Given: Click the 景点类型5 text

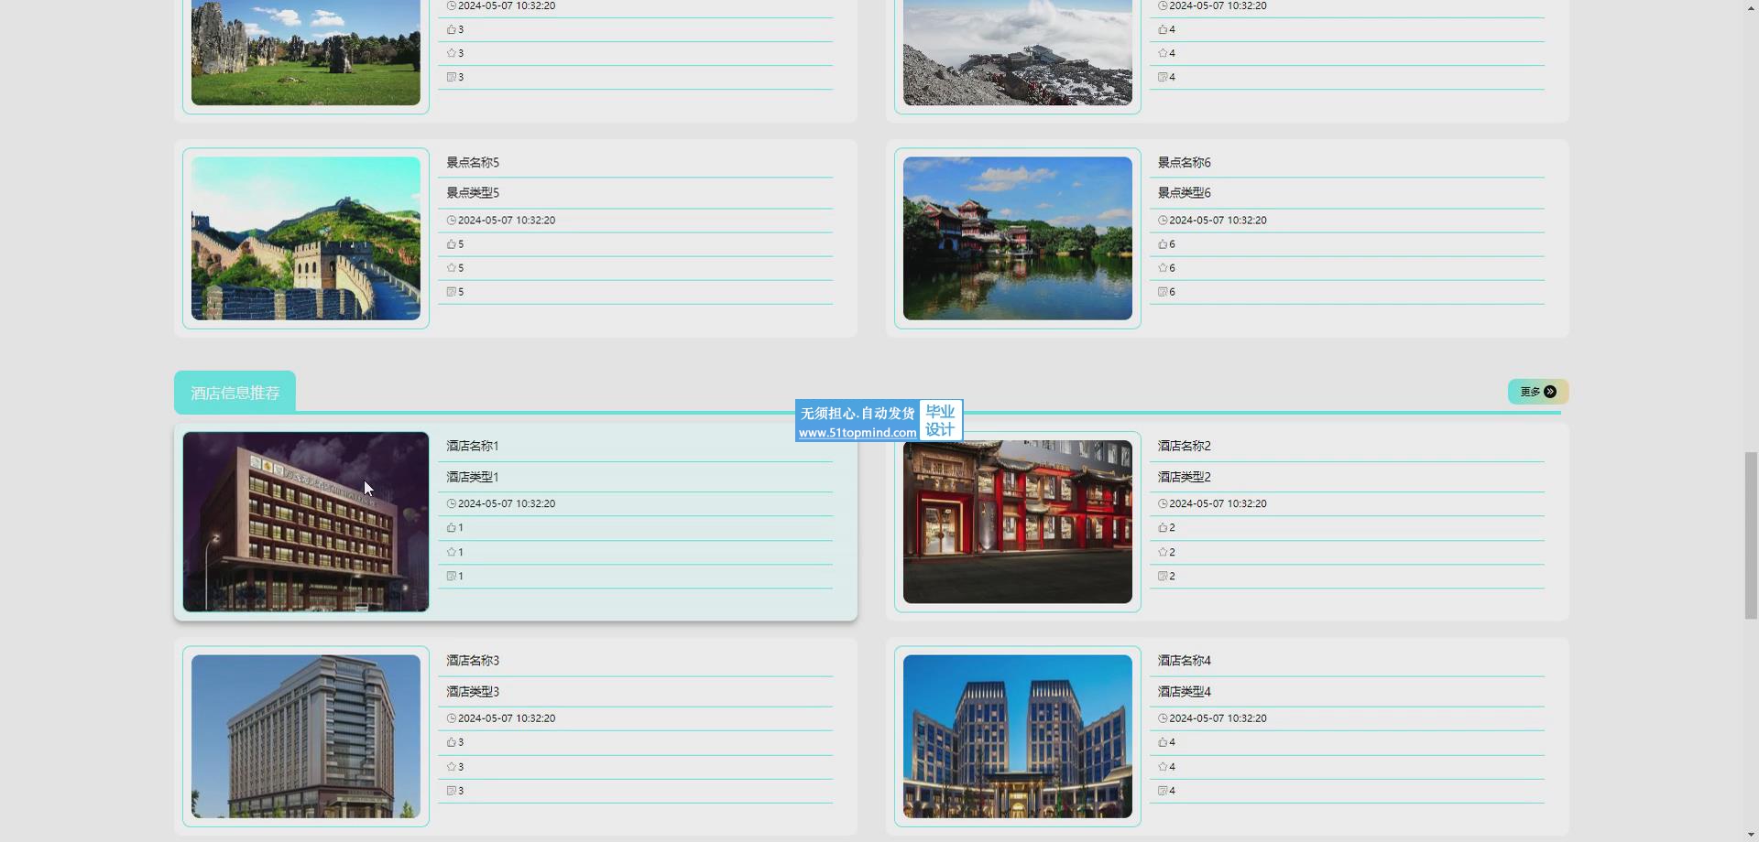Looking at the screenshot, I should click(x=473, y=193).
